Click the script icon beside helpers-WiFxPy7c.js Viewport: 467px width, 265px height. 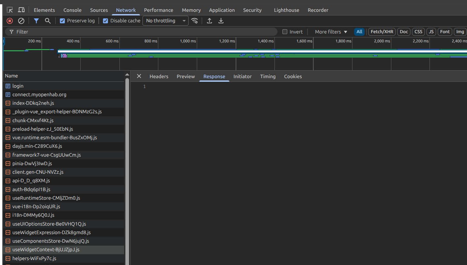point(8,258)
